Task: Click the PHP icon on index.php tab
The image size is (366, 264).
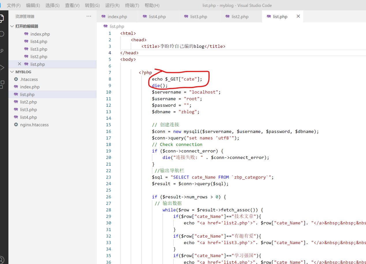Action: pyautogui.click(x=104, y=16)
